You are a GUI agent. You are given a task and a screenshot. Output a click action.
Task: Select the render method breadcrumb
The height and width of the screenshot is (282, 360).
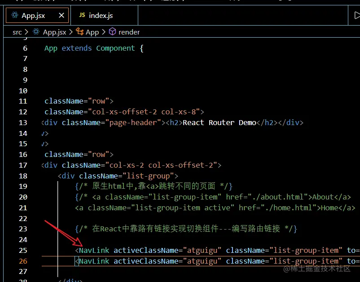[x=129, y=32]
